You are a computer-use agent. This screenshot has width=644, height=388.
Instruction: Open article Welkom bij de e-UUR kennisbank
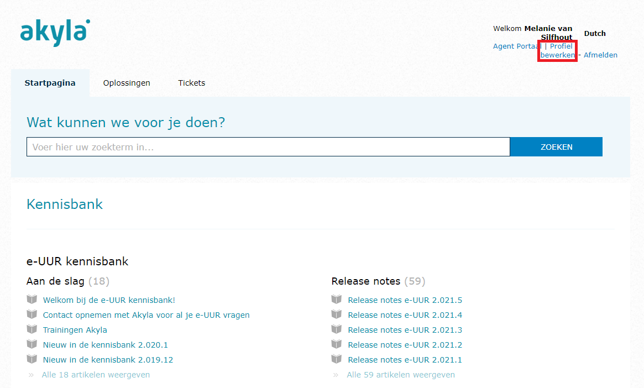click(109, 300)
